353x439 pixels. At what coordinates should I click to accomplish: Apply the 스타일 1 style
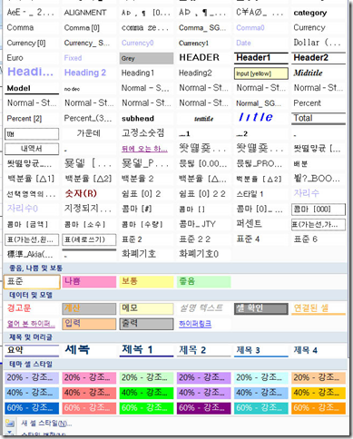pyautogui.click(x=261, y=194)
